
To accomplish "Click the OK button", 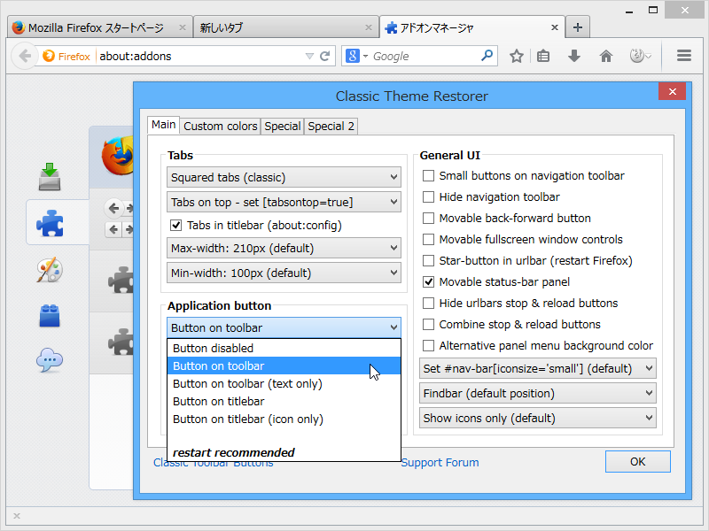I will coord(637,461).
